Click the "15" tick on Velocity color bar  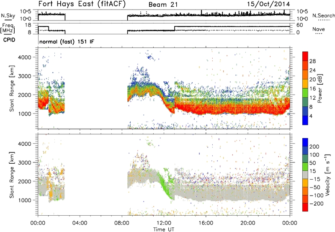point(312,171)
